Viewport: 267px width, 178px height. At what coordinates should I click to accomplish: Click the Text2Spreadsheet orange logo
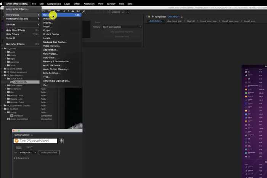click(x=17, y=141)
